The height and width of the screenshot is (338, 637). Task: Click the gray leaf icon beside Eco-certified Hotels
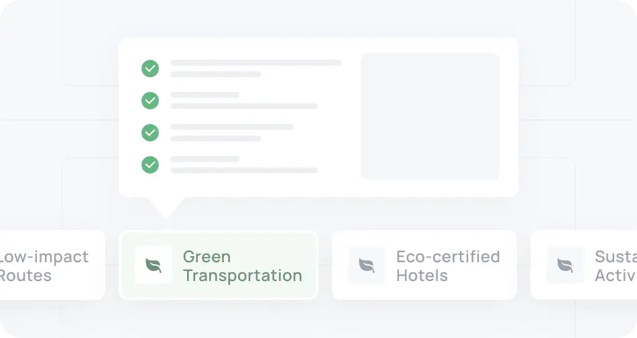coord(367,265)
